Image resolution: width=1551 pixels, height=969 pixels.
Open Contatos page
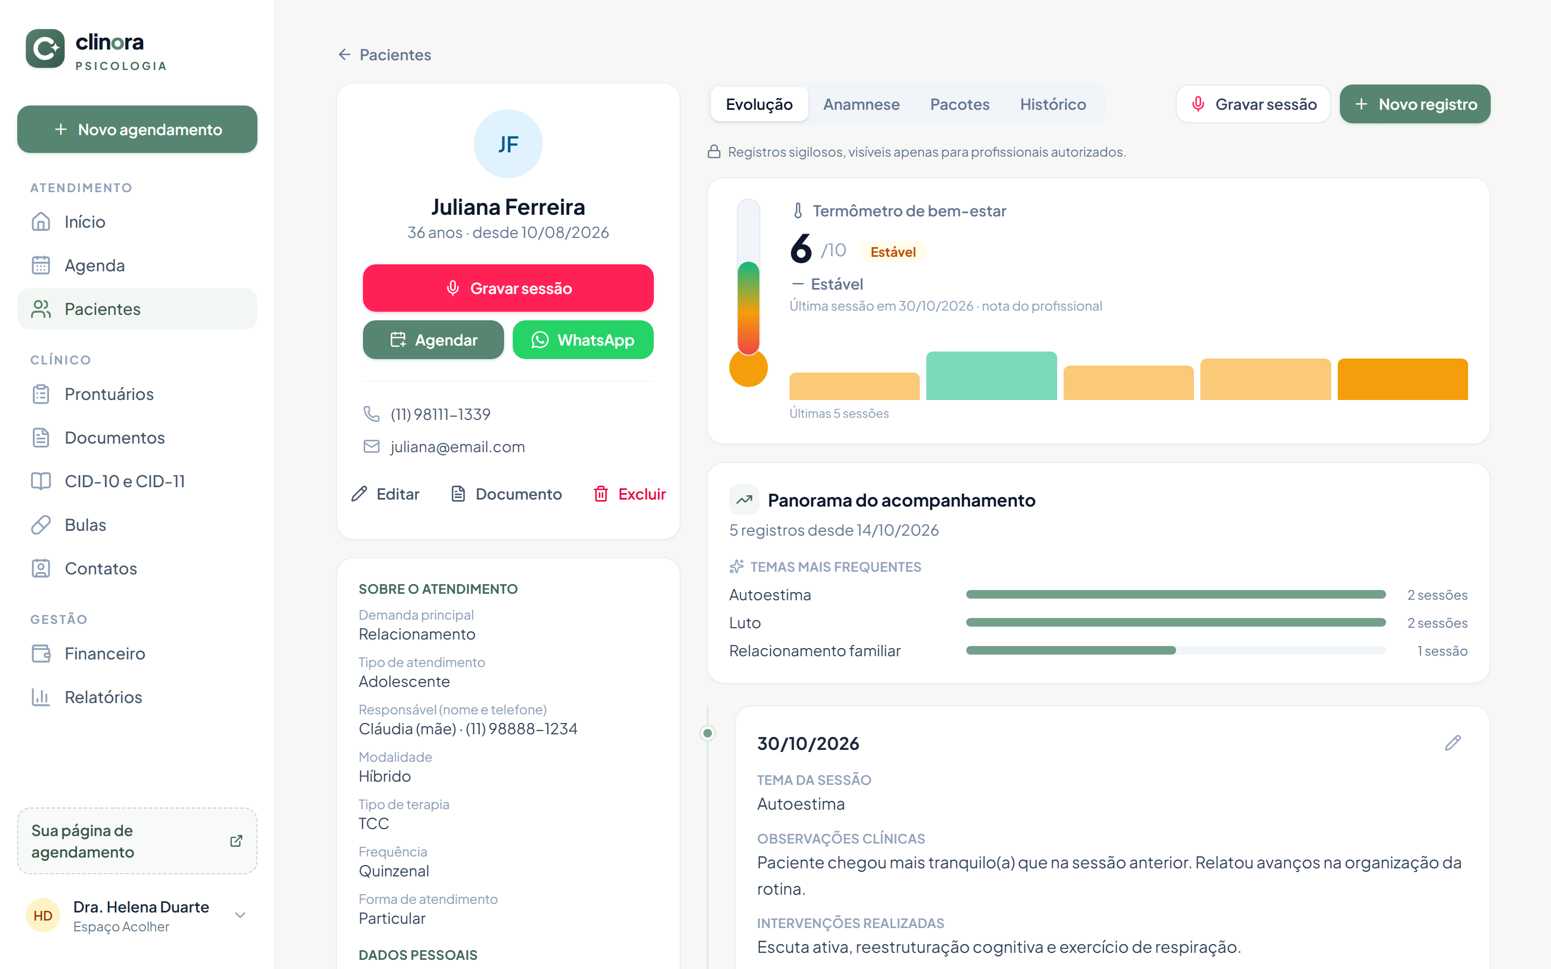pyautogui.click(x=137, y=568)
